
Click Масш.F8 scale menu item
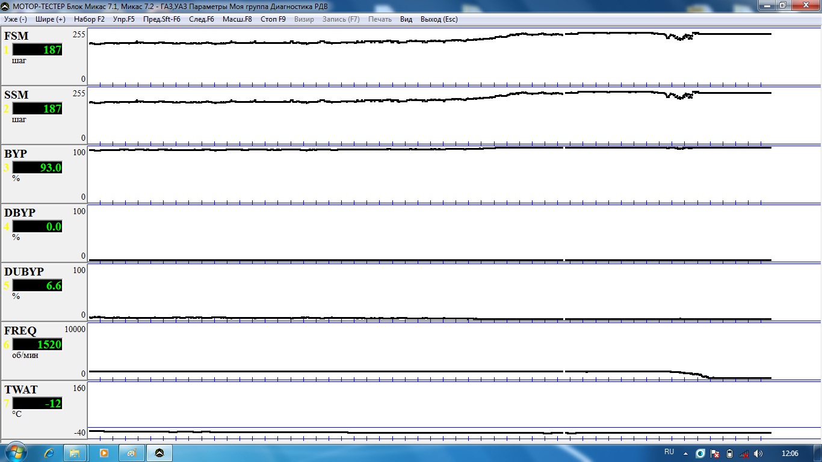(237, 19)
